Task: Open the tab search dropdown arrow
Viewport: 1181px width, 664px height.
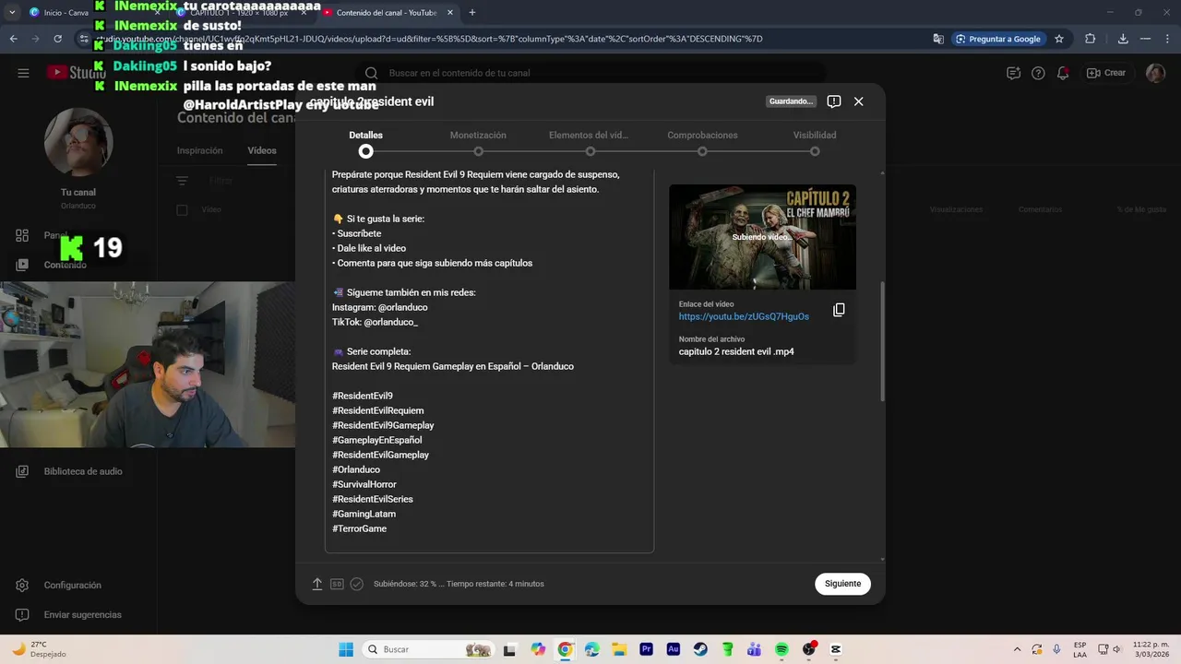Action: tap(11, 13)
